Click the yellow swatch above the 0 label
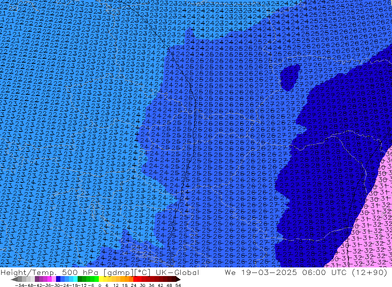 101,279
